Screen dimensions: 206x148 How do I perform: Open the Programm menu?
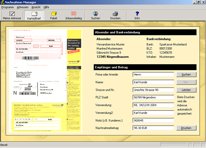(x=8, y=7)
